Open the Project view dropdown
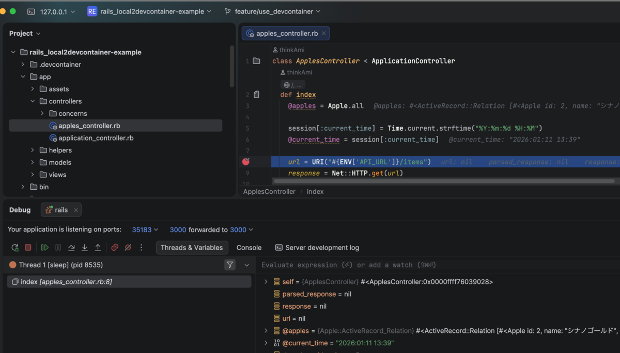The width and height of the screenshot is (620, 353). tap(25, 33)
